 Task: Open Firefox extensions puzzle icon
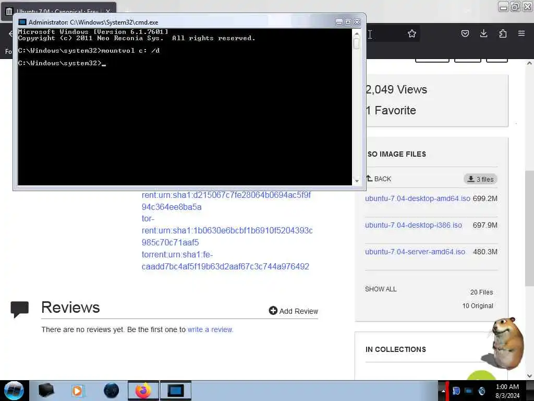click(503, 33)
